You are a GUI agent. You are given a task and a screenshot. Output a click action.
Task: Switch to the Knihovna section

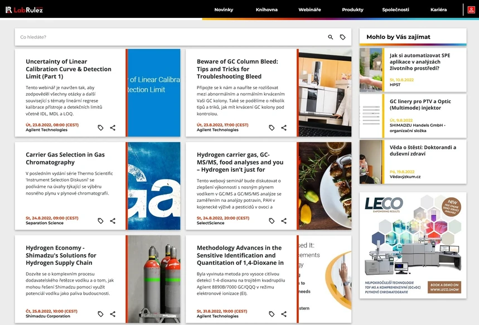point(267,9)
